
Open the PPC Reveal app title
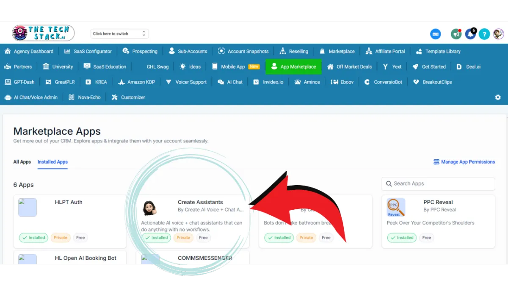coord(438,202)
